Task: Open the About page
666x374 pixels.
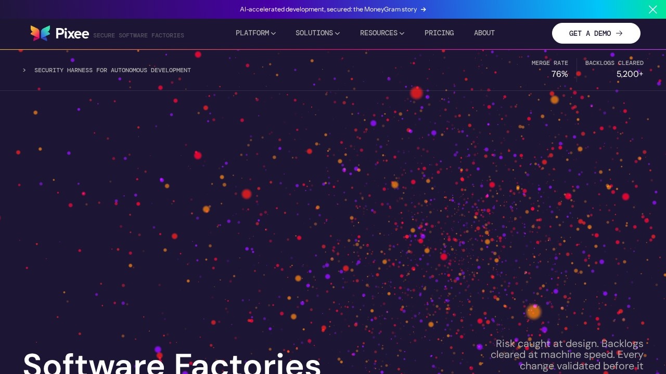Action: [x=484, y=33]
